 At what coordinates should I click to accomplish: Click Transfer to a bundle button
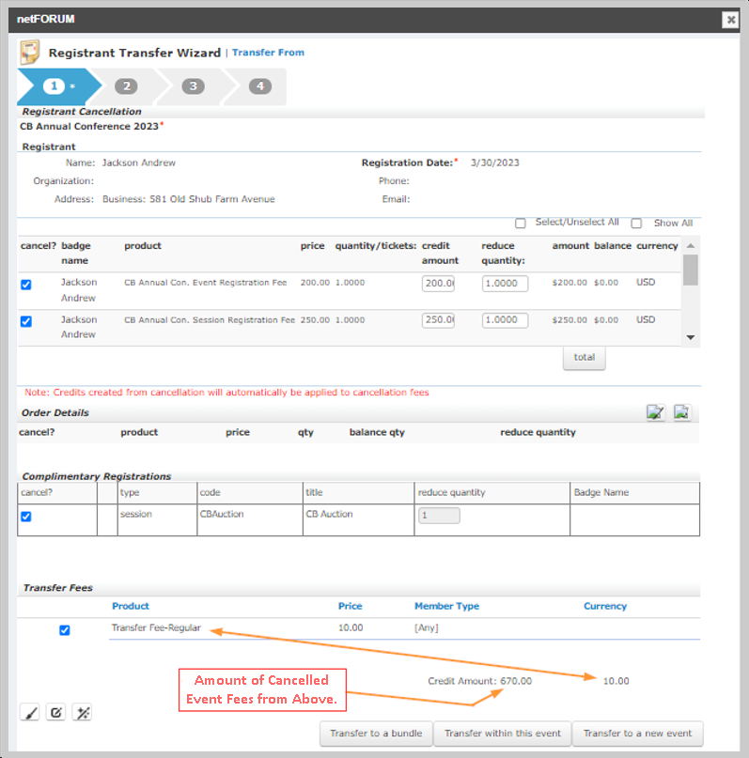[x=376, y=734]
